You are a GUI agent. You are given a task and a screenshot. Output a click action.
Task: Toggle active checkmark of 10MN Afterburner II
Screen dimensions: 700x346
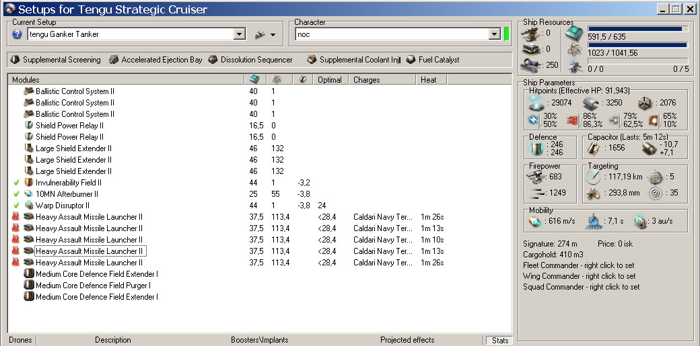coord(16,194)
